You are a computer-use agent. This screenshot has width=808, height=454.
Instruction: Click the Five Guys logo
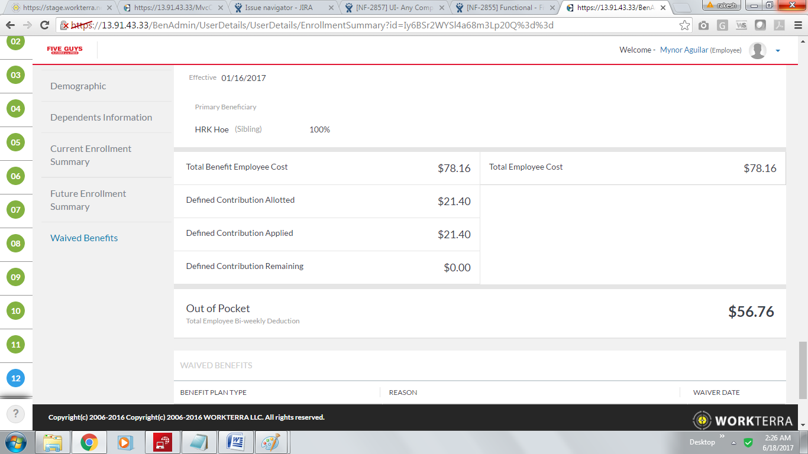tap(65, 50)
